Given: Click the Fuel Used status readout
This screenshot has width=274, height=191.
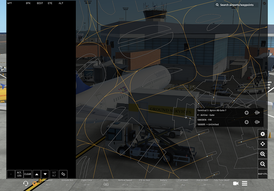Looking at the screenshot, I should tap(183, 183).
